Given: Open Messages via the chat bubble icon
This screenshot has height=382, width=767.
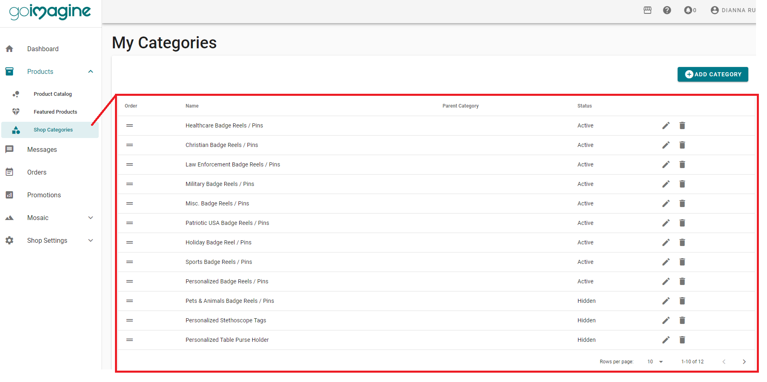Looking at the screenshot, I should tap(9, 149).
